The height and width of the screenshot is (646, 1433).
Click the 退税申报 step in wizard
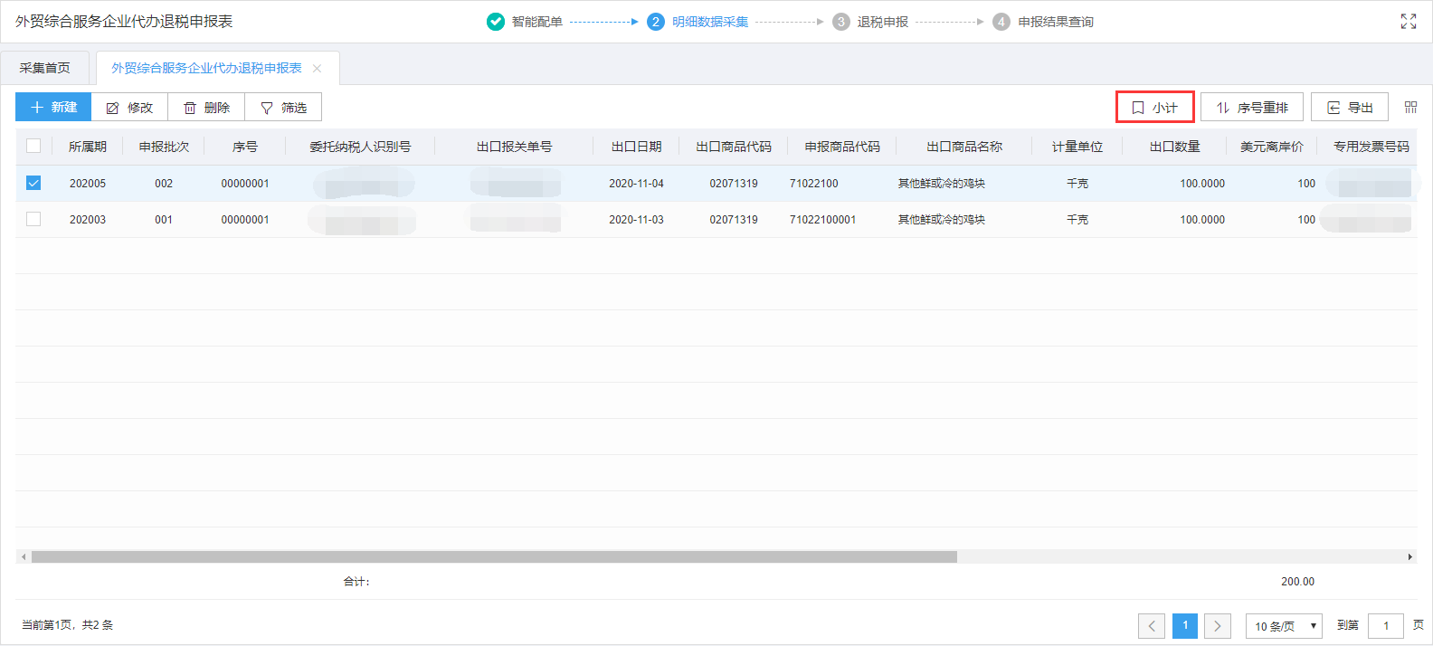882,22
